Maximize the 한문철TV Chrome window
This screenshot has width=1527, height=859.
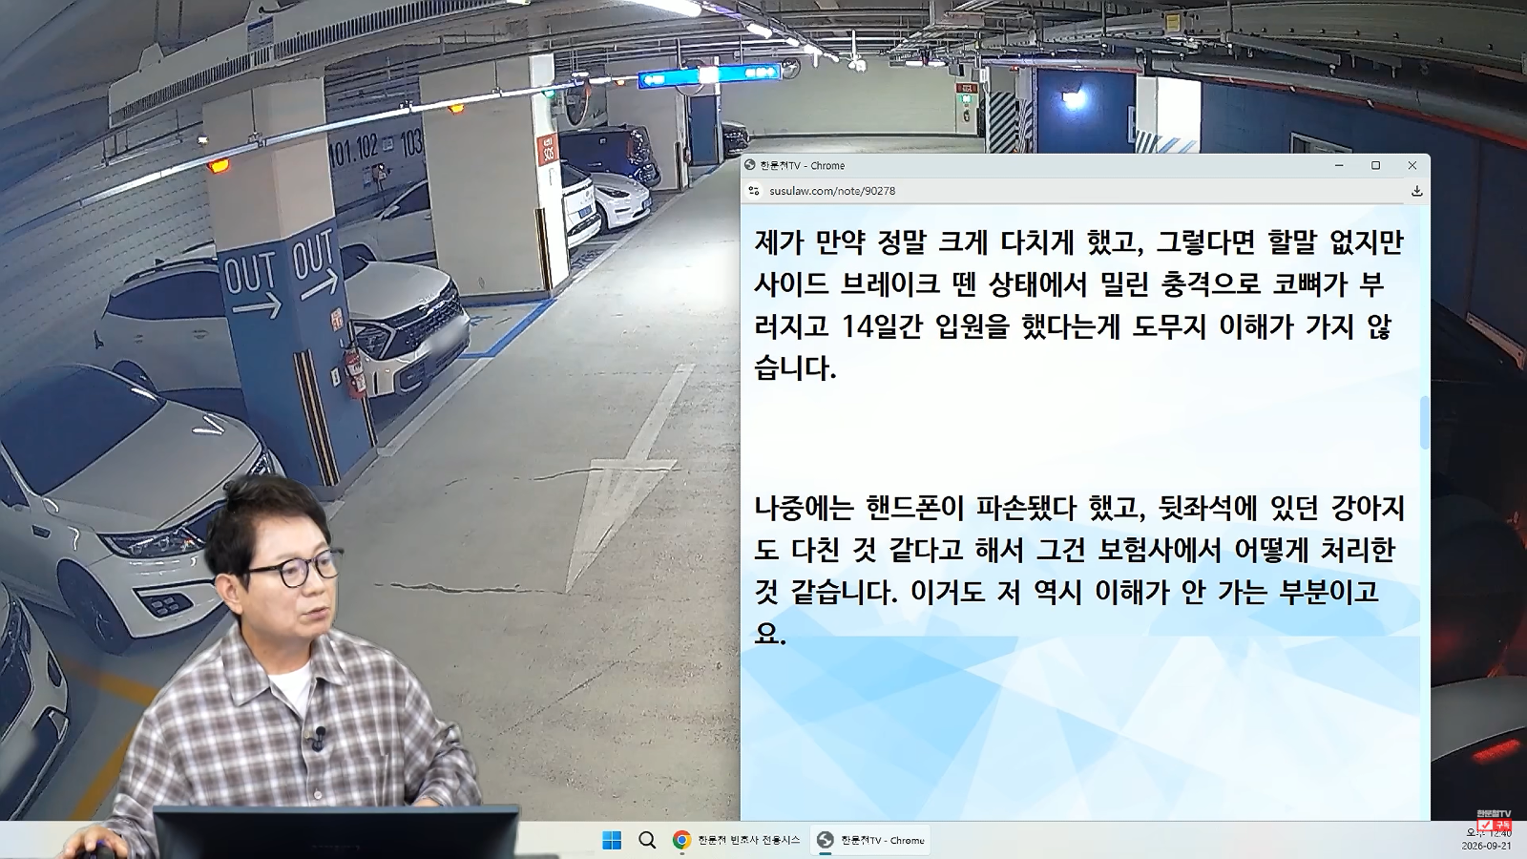[1375, 165]
